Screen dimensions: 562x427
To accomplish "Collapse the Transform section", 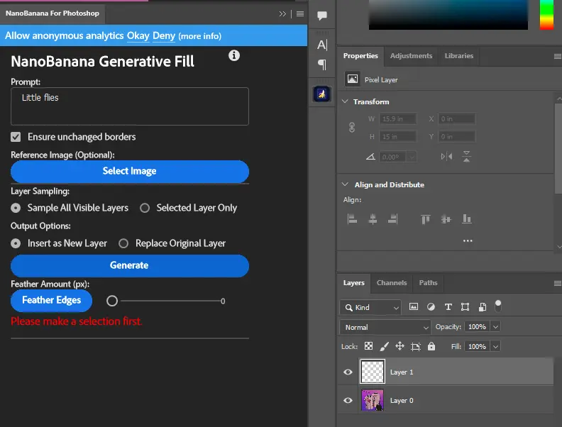I will point(345,101).
